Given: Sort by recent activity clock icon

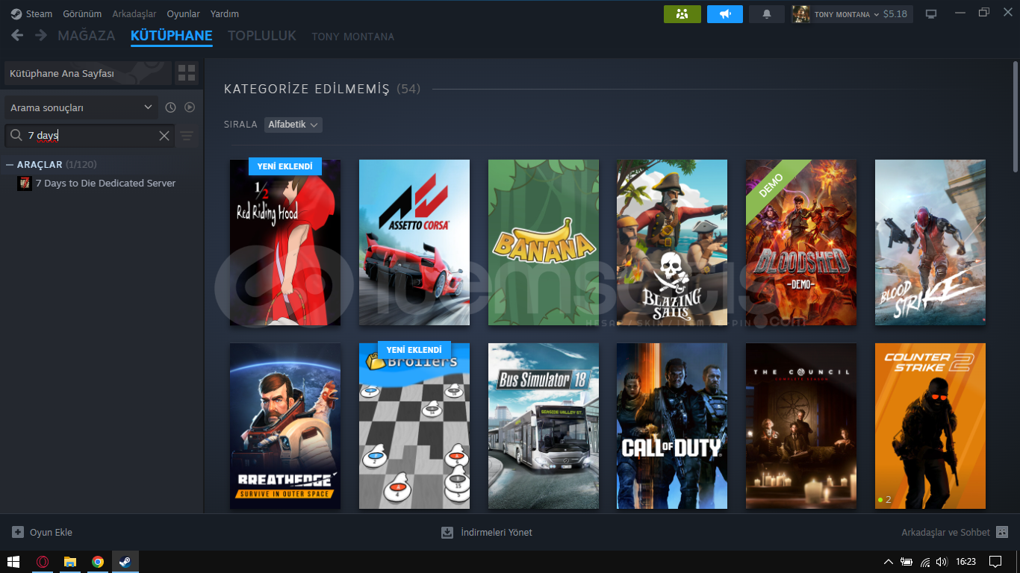Looking at the screenshot, I should pos(170,107).
